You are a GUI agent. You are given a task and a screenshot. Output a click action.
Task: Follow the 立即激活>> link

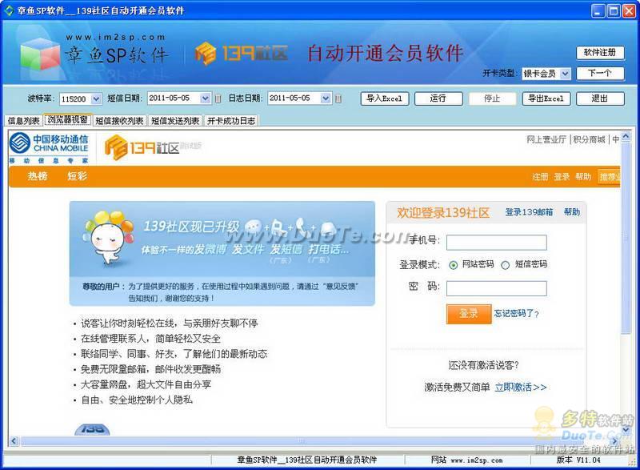click(521, 387)
